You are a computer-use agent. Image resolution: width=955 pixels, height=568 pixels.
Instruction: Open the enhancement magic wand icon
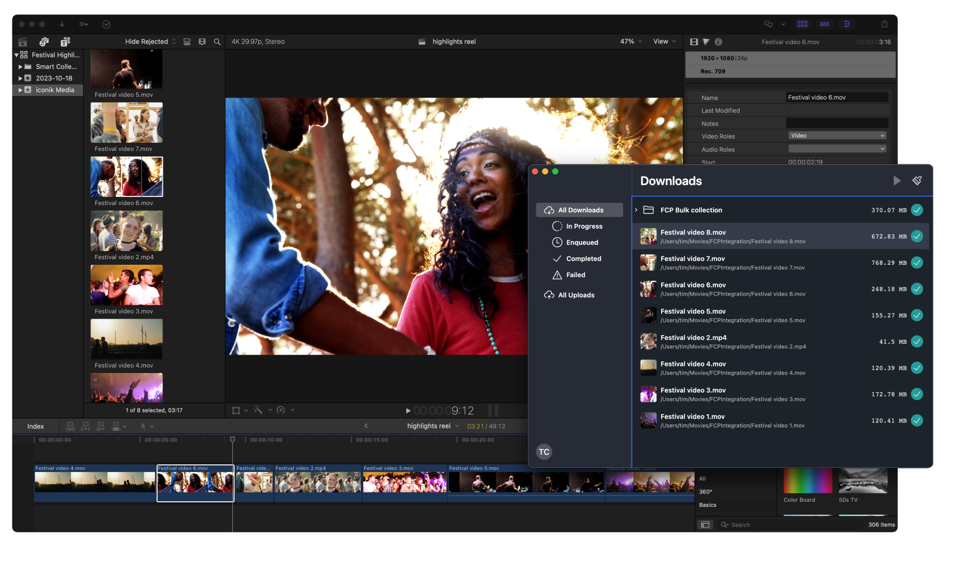click(x=258, y=409)
